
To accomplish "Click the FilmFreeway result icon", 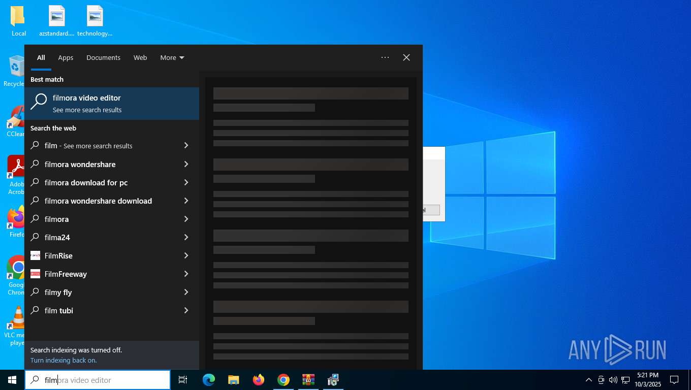I will click(x=35, y=274).
